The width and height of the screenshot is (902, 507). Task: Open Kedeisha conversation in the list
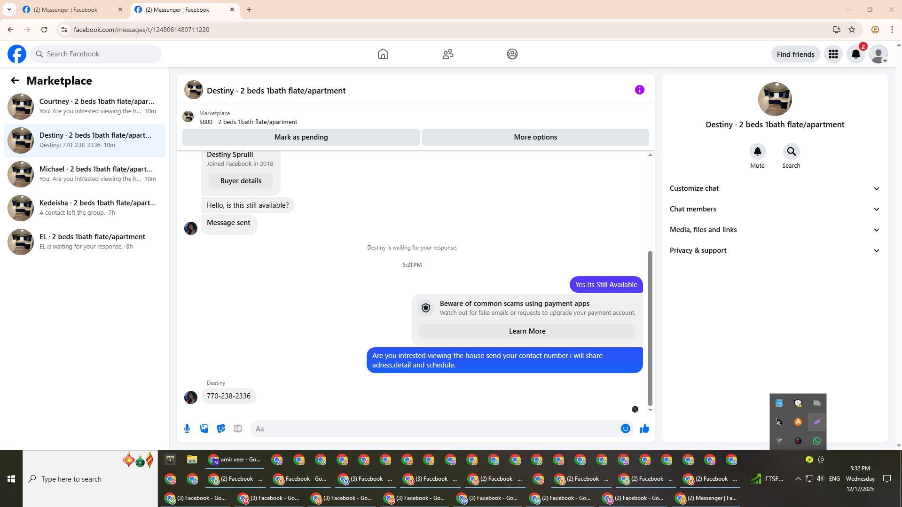coord(85,208)
